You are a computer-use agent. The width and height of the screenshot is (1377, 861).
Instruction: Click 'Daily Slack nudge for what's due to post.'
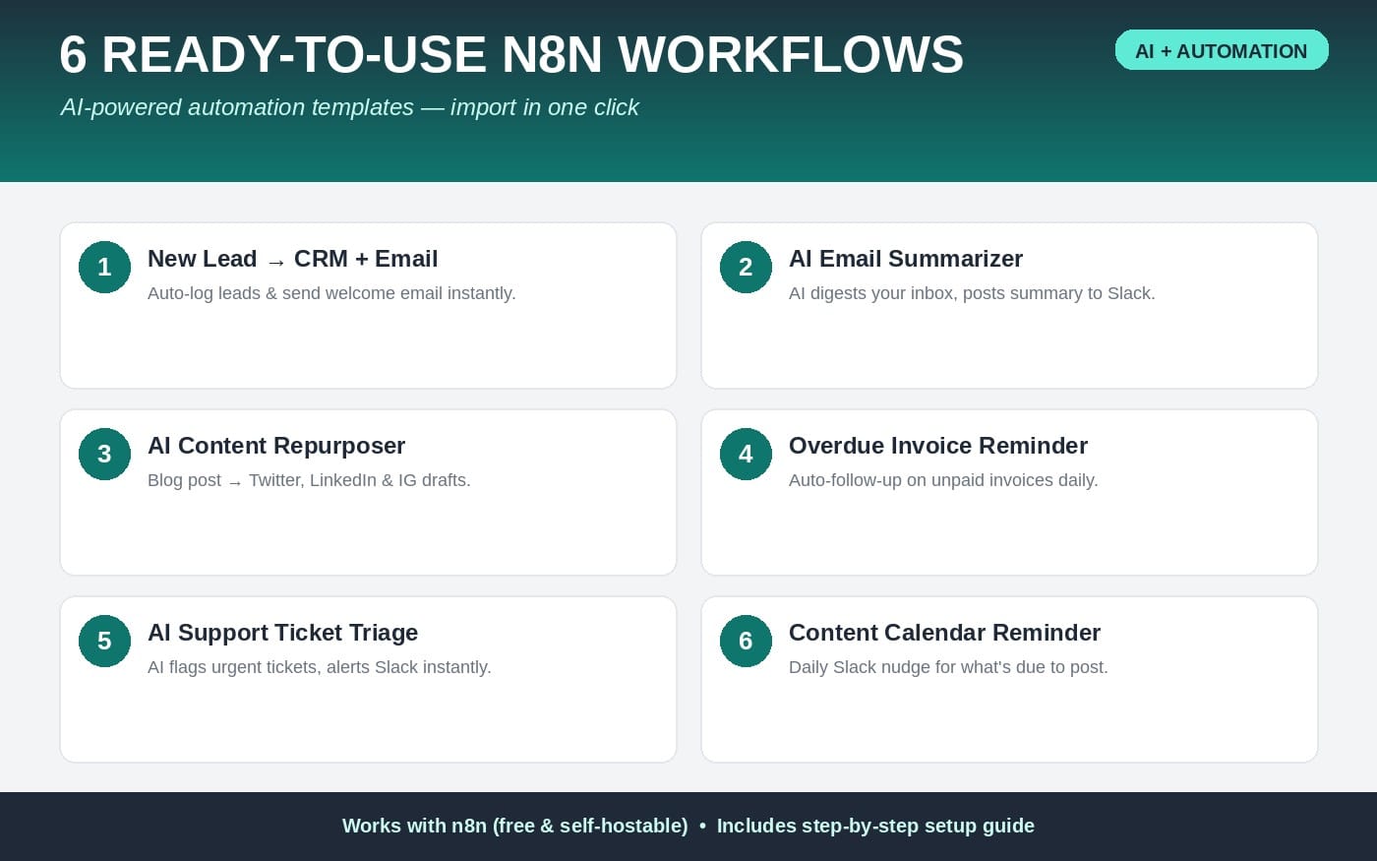[x=948, y=667]
